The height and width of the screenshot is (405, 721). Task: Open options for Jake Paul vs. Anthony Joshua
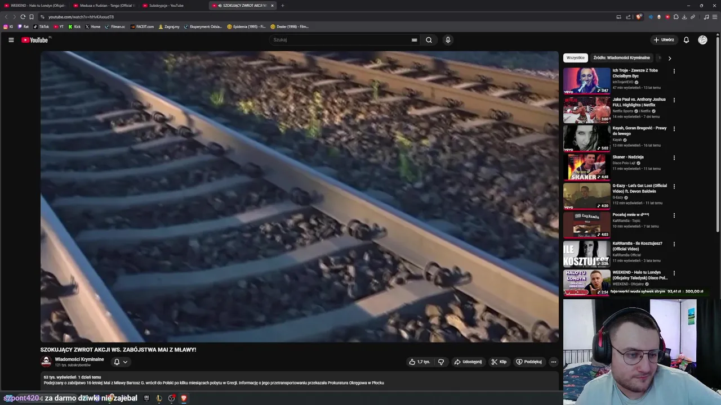pos(674,100)
